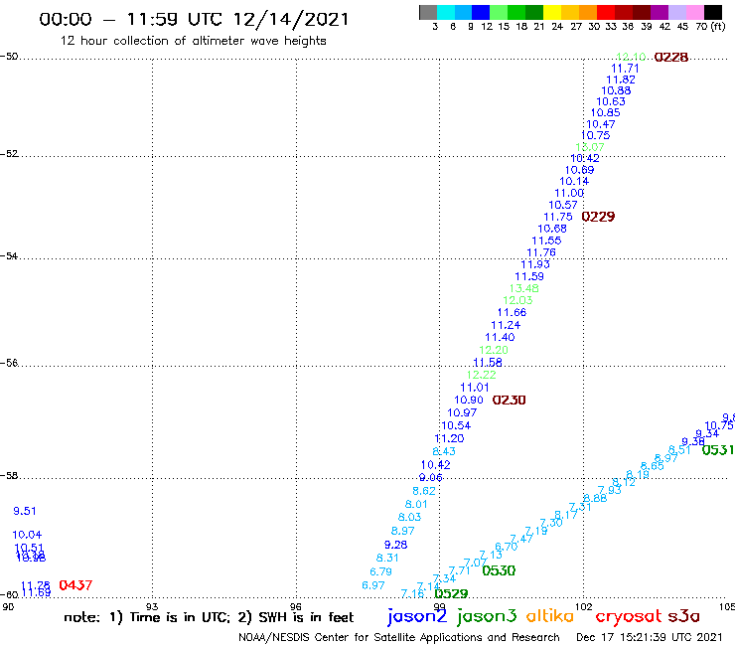Click wave height value 11.01

pyautogui.click(x=475, y=388)
